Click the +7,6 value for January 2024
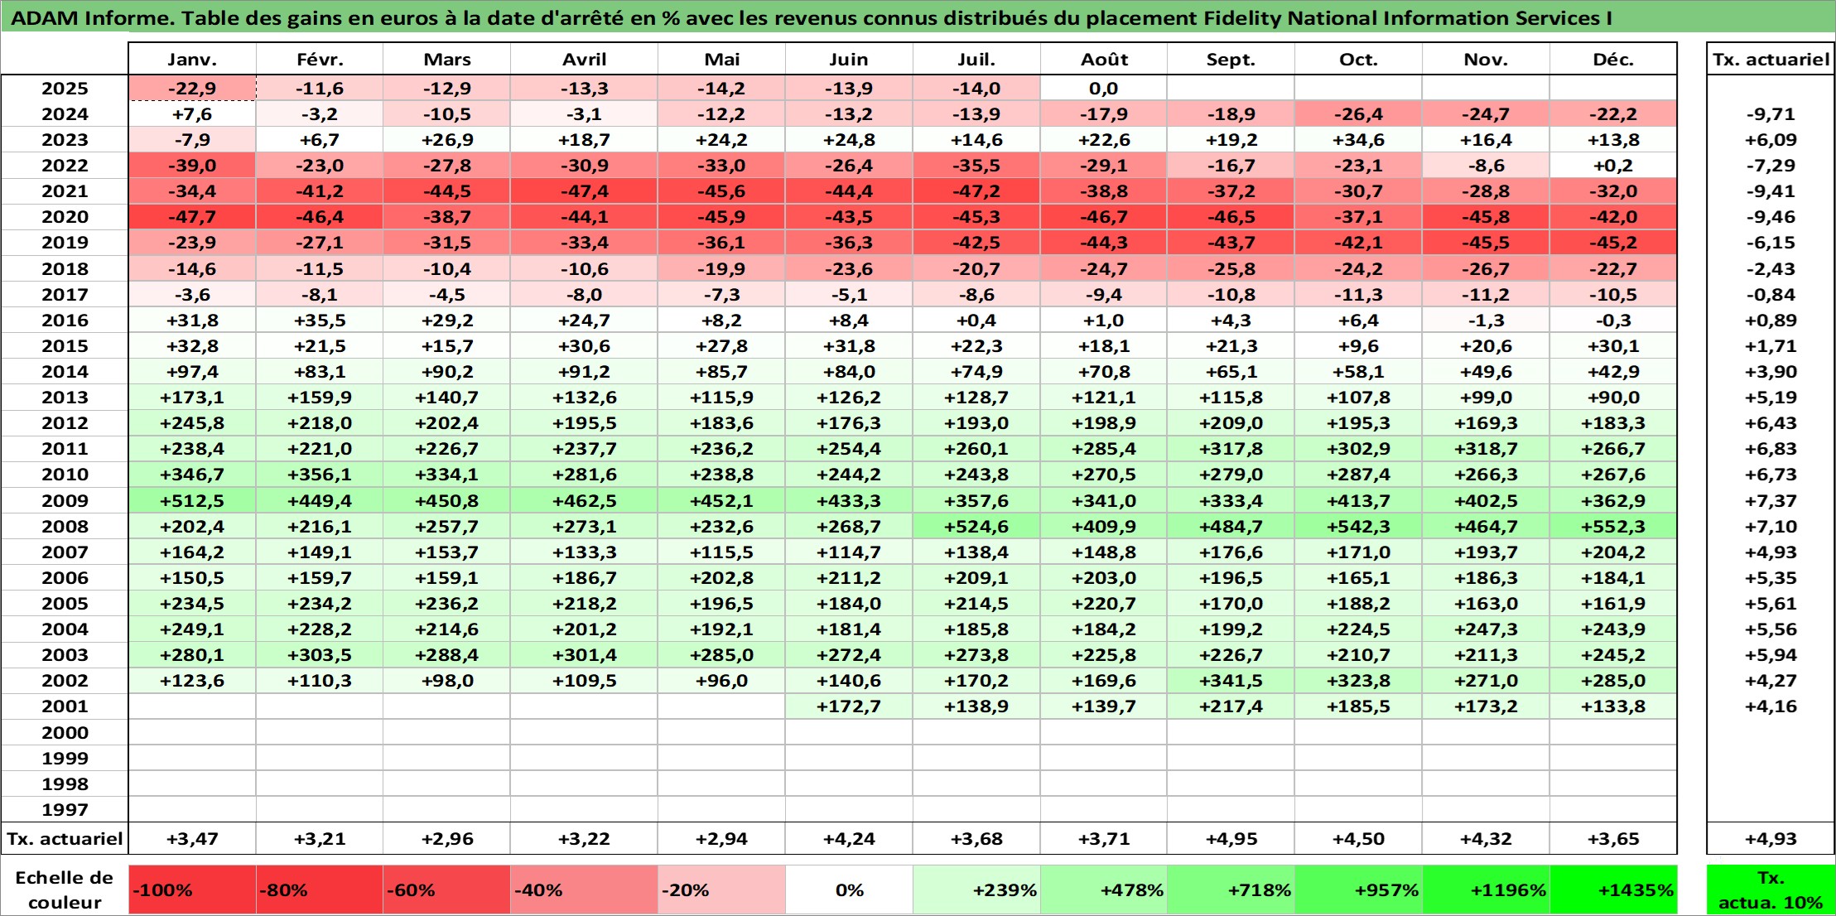This screenshot has height=916, width=1836. click(192, 114)
